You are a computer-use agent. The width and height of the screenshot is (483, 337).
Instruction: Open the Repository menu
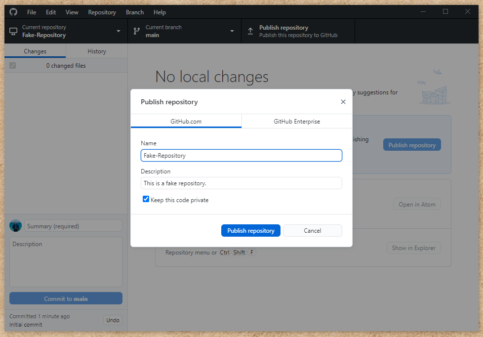pos(102,12)
